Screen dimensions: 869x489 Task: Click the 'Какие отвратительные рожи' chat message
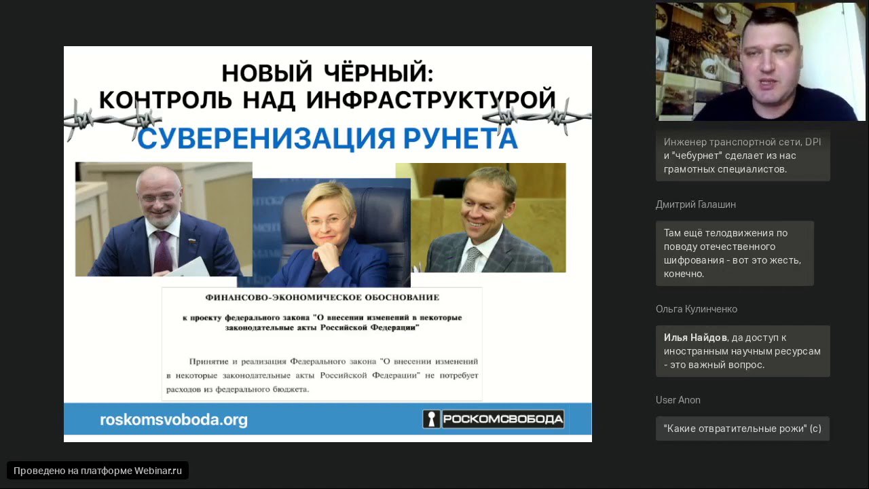pyautogui.click(x=743, y=429)
